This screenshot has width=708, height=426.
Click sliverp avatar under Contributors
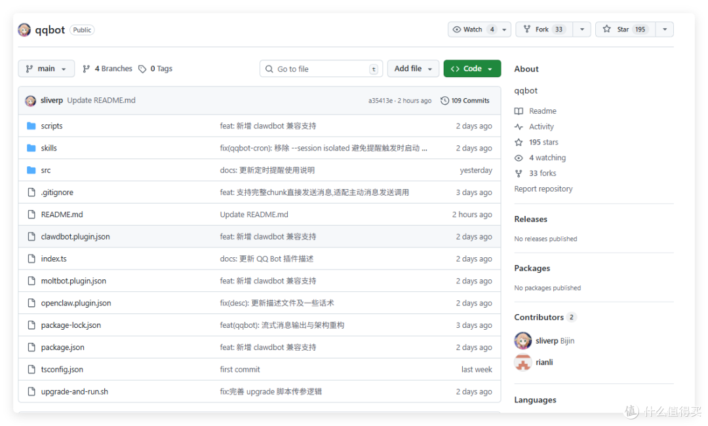(523, 341)
